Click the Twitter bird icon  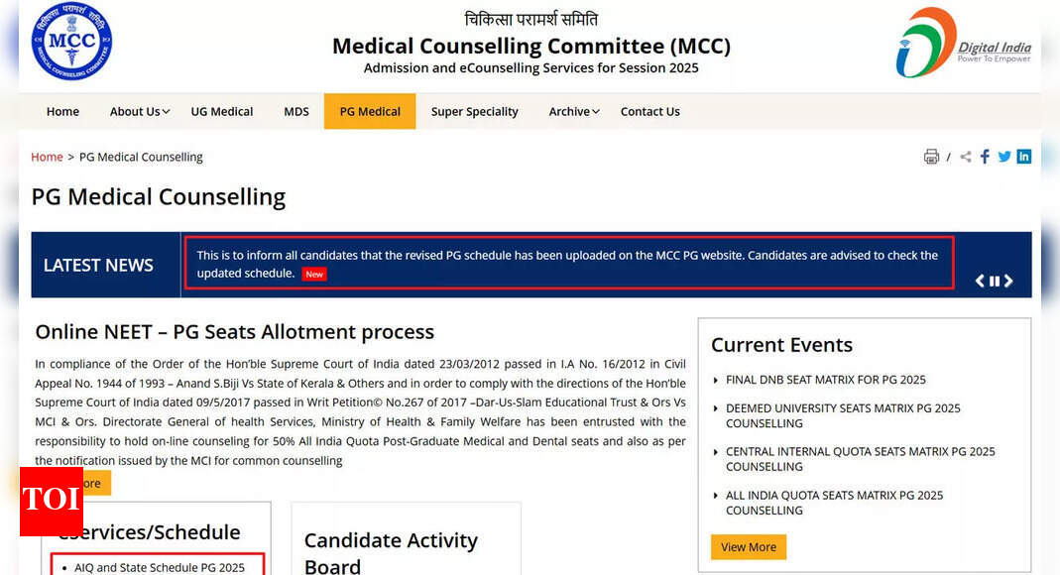[1003, 156]
